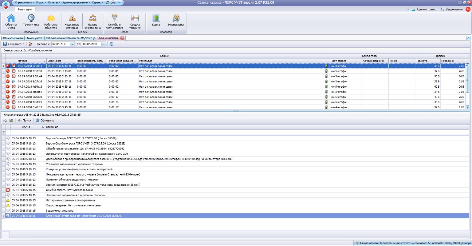Open the Сохранить dropdown button
The height and width of the screenshot is (246, 472).
[x=14, y=44]
